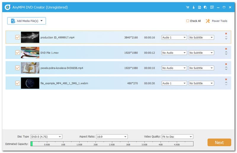Remove file_example_MP4_480_1_5MG_1.webm with its red X
237x153 pixels.
tap(226, 79)
